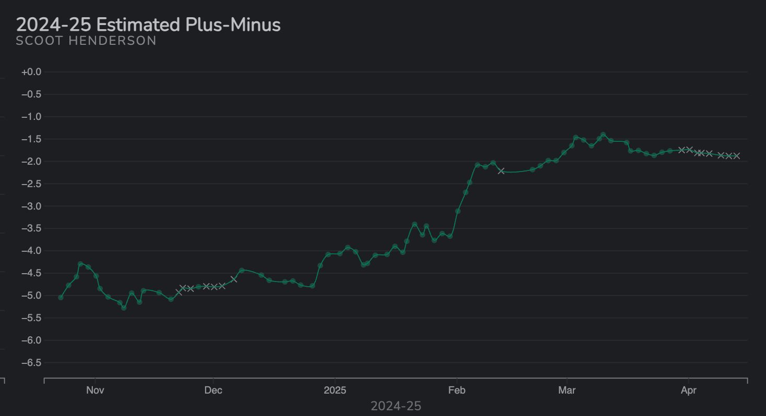This screenshot has width=766, height=416.
Task: Click the late-October peak data point
Action: tap(80, 264)
